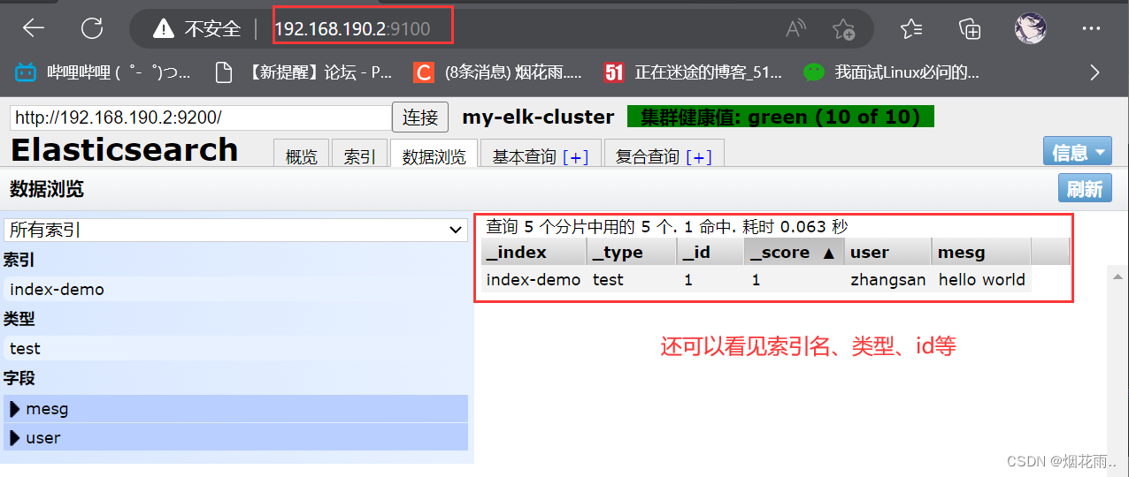Click the address bar URL 192.168.190.2:9100

point(352,29)
